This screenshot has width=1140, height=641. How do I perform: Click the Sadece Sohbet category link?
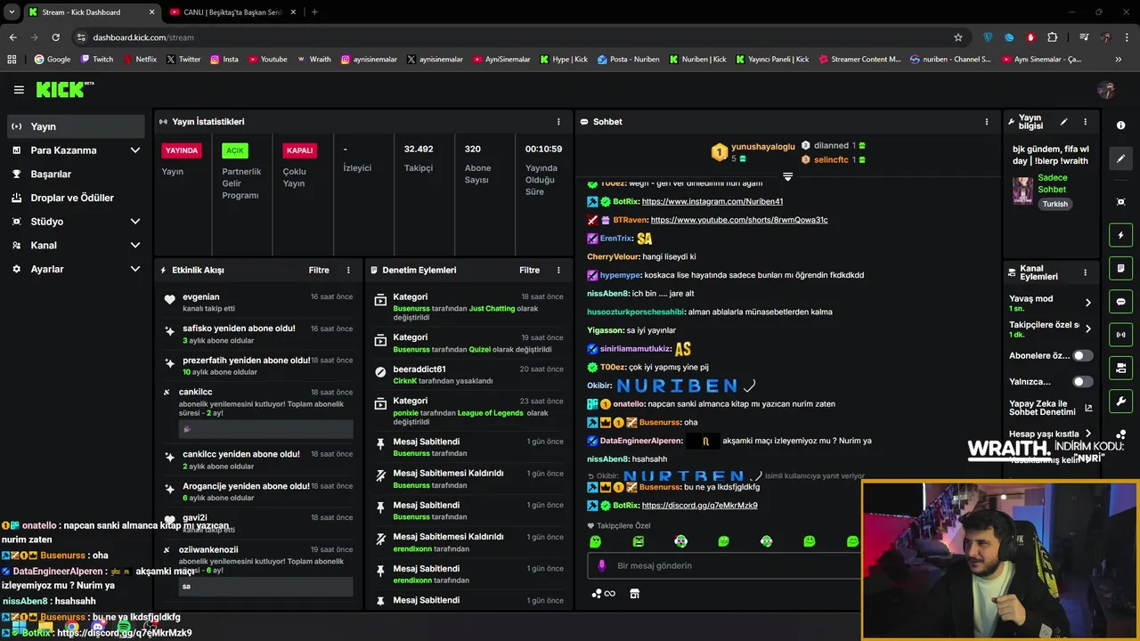(x=1052, y=183)
